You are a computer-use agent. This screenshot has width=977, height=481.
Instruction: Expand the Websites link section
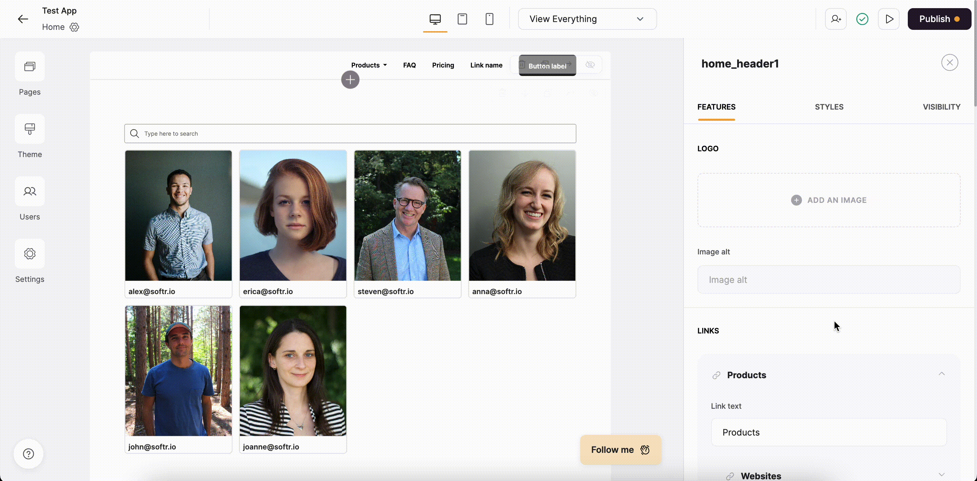click(x=942, y=475)
